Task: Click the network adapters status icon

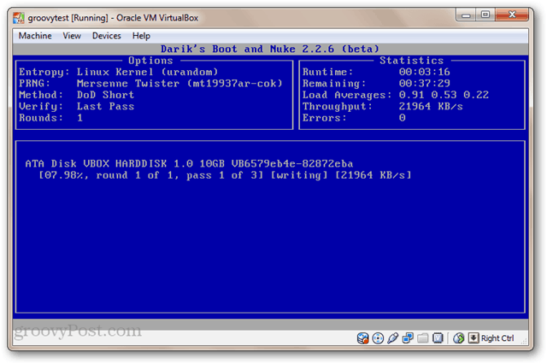Action: 408,338
